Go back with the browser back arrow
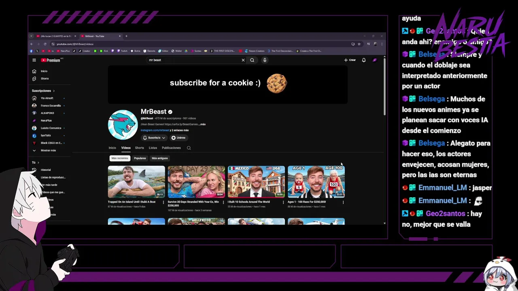This screenshot has height=291, width=518. (32, 44)
